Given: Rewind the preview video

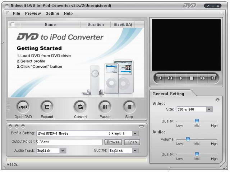Looking at the screenshot, I should (170, 78).
